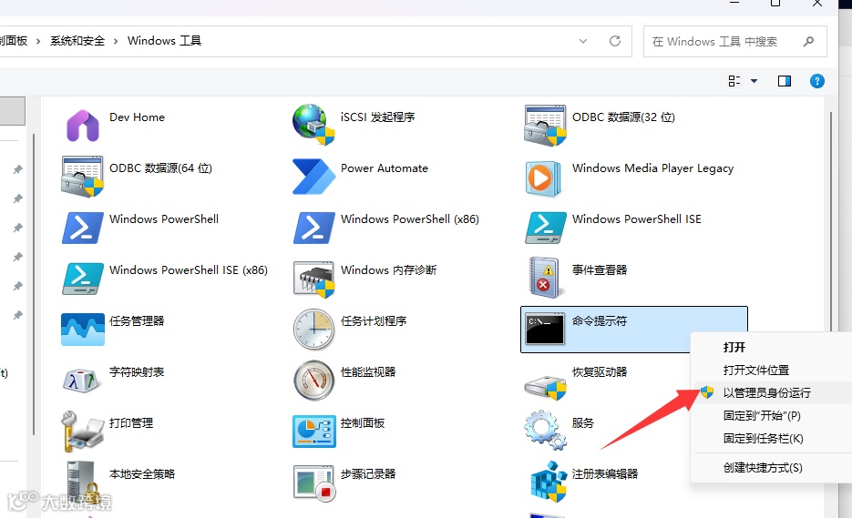Open the Dev Home icon
The width and height of the screenshot is (852, 518).
[83, 126]
